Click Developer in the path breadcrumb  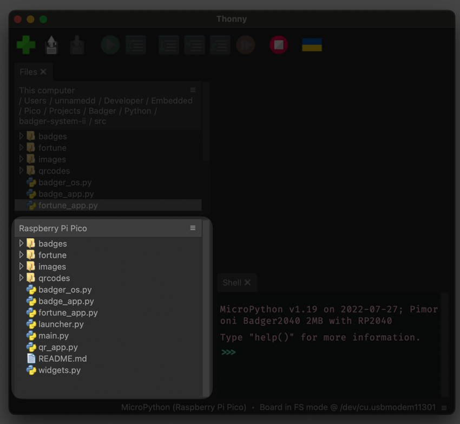[123, 101]
